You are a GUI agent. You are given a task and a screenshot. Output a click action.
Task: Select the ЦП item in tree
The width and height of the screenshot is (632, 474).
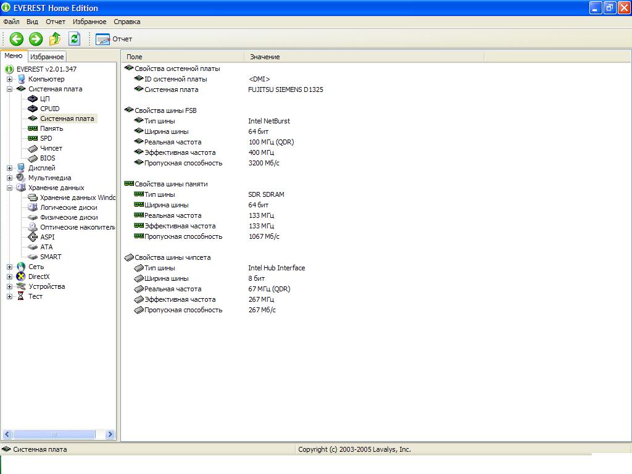coord(45,99)
